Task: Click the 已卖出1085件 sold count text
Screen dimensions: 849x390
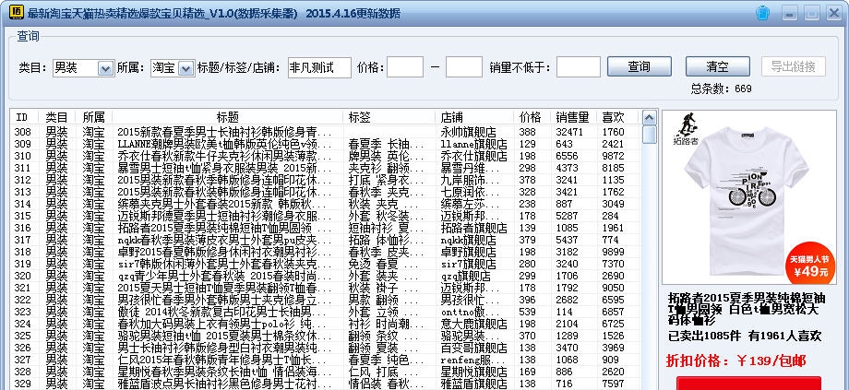Action: coord(704,336)
